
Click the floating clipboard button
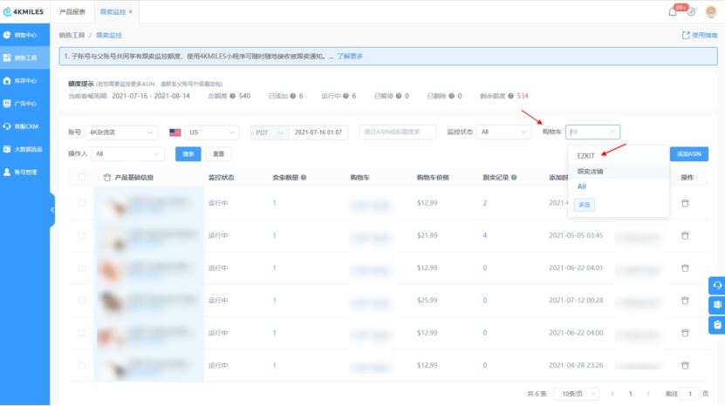[716, 325]
